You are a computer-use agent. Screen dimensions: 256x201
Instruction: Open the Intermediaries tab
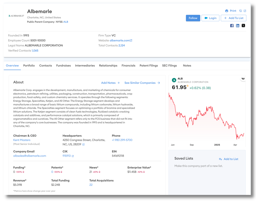click(85, 66)
